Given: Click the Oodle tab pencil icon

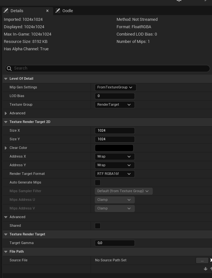Looking at the screenshot, I should [x=58, y=11].
